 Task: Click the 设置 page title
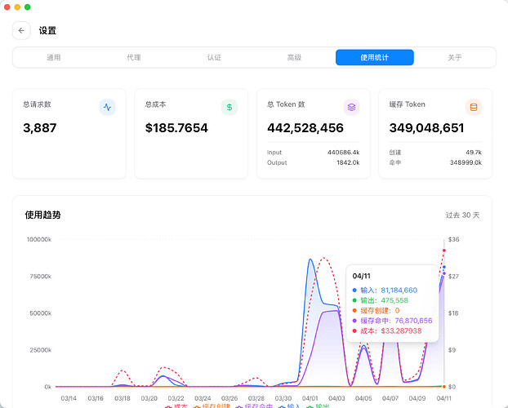[47, 31]
